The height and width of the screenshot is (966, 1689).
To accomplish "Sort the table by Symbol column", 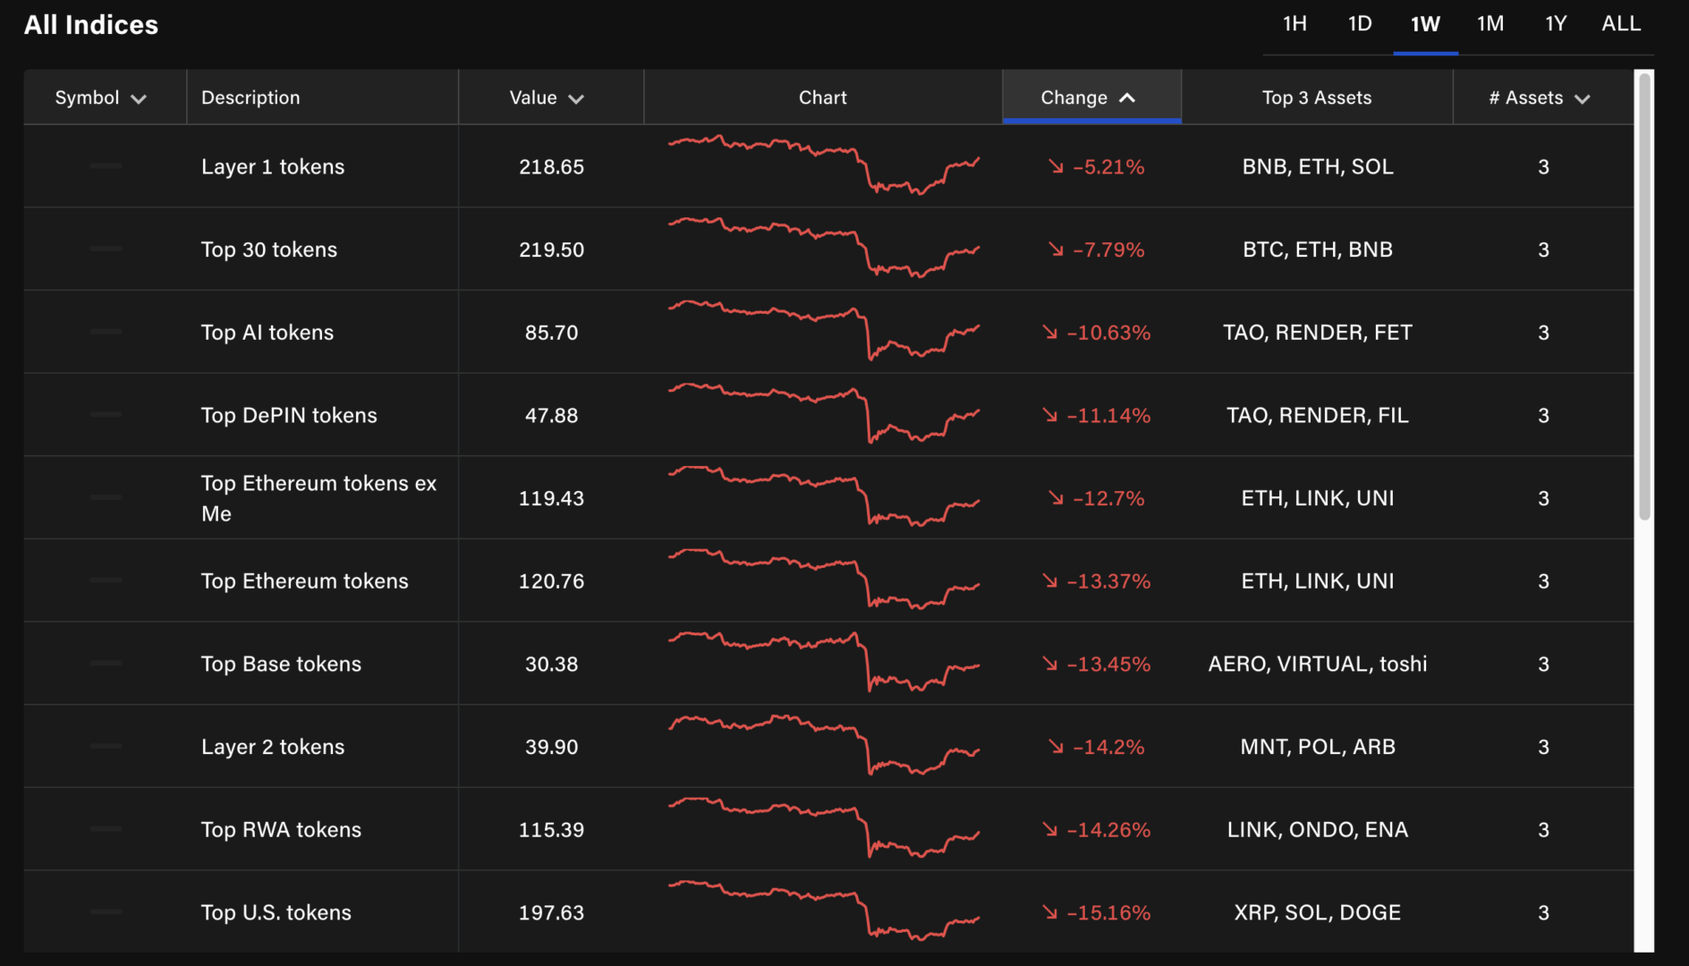I will 99,97.
